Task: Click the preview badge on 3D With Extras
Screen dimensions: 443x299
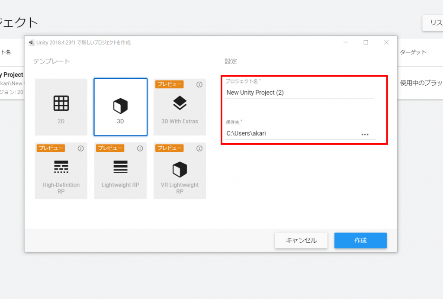Action: coord(170,84)
